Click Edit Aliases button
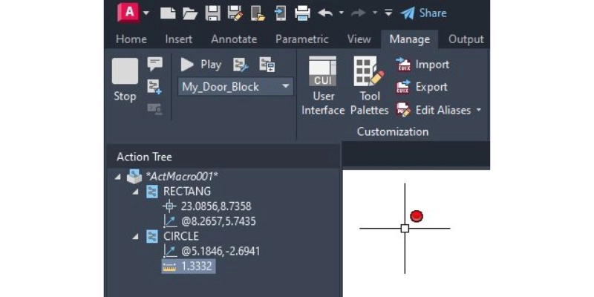This screenshot has height=297, width=594. (x=434, y=110)
